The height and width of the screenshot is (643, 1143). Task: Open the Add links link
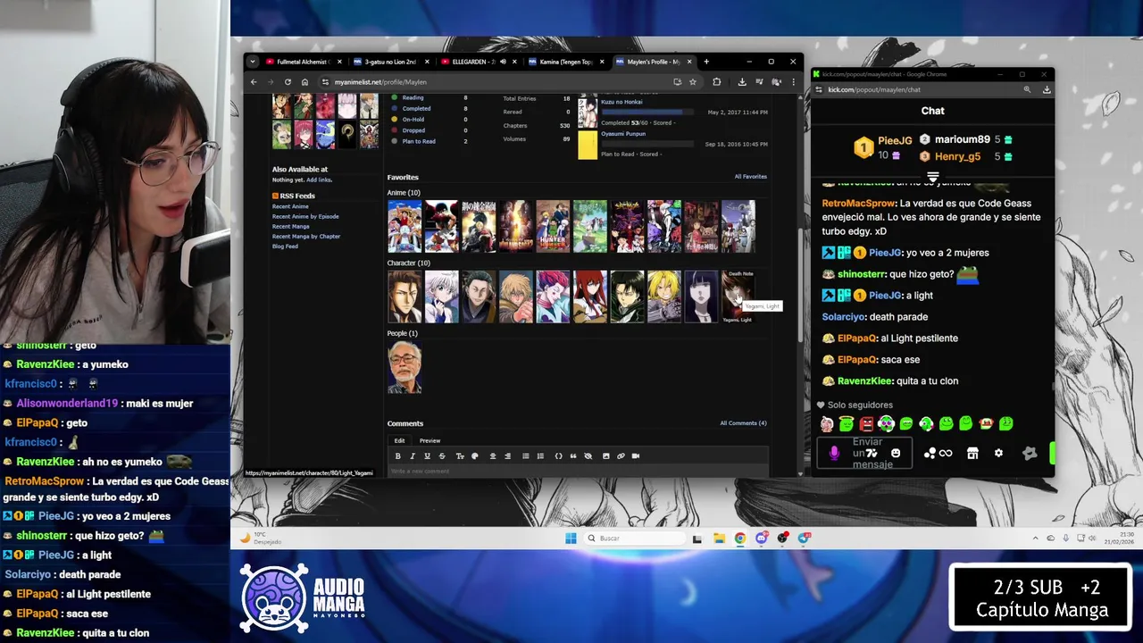click(x=319, y=180)
